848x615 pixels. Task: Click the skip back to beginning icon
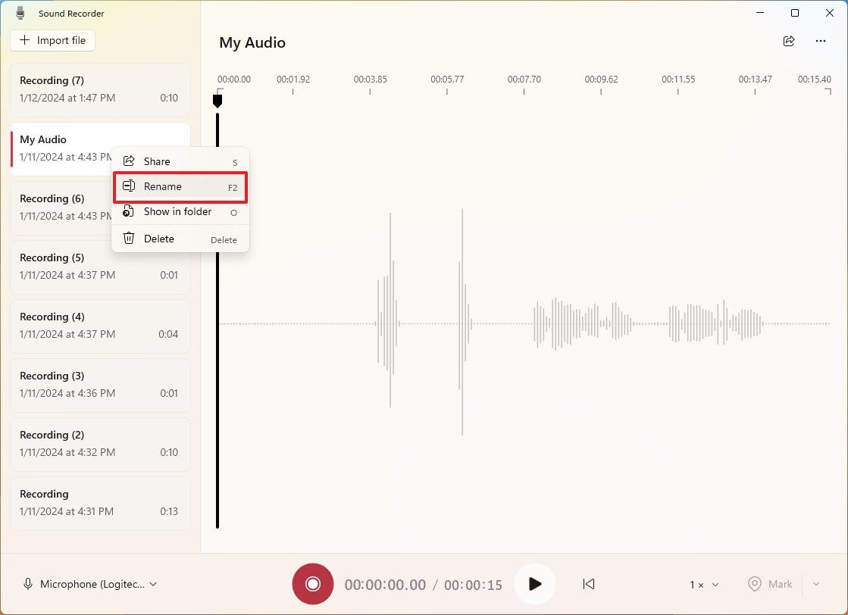[x=589, y=583]
